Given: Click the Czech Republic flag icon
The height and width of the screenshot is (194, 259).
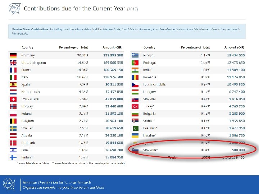Looking at the screenshot, I should (x=135, y=85).
